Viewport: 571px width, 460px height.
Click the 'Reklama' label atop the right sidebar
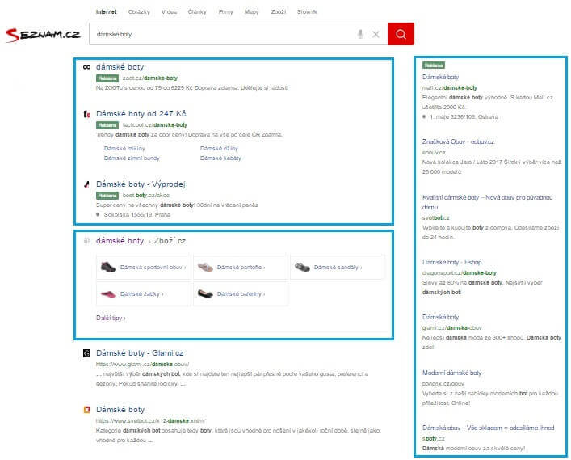(434, 65)
